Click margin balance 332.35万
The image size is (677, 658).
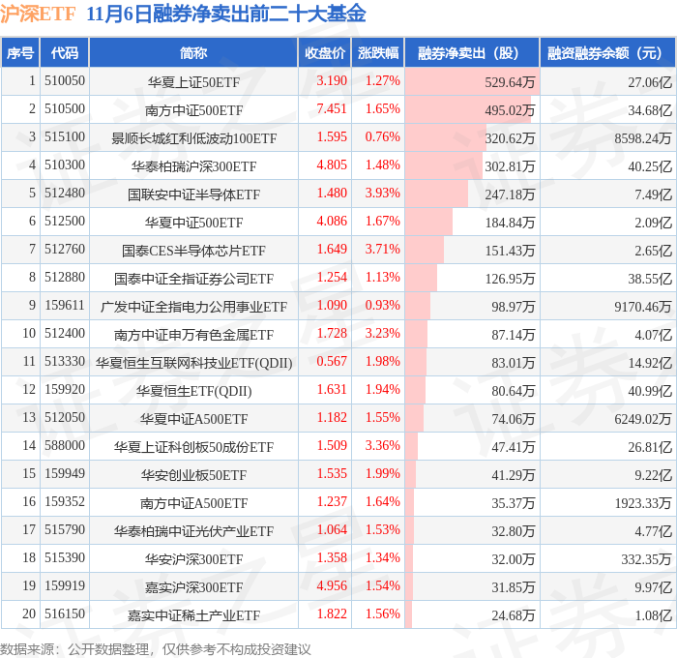click(646, 559)
